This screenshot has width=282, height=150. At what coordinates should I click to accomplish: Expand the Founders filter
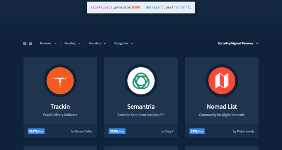[97, 44]
